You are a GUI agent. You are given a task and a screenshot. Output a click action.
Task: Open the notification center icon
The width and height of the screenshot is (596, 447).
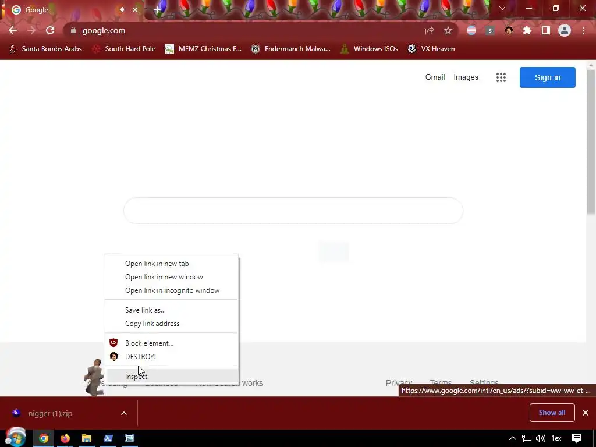click(x=577, y=438)
